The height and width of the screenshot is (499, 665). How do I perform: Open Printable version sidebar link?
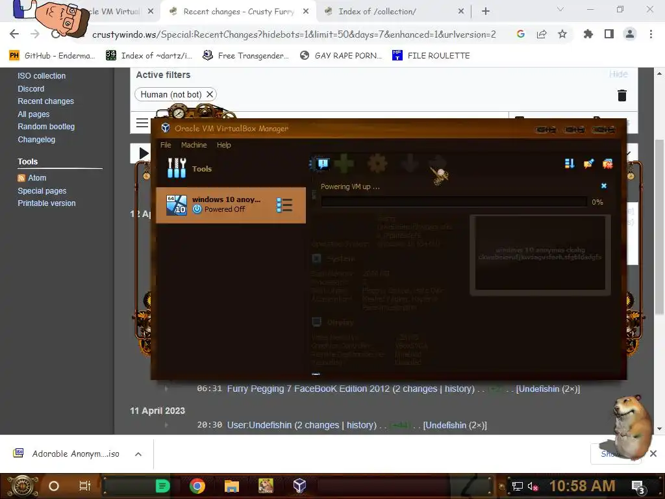click(47, 203)
